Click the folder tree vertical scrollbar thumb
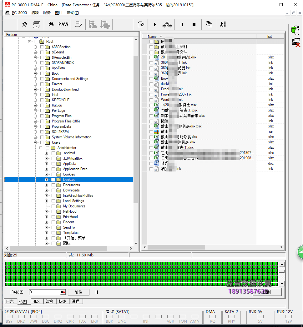 click(136, 129)
